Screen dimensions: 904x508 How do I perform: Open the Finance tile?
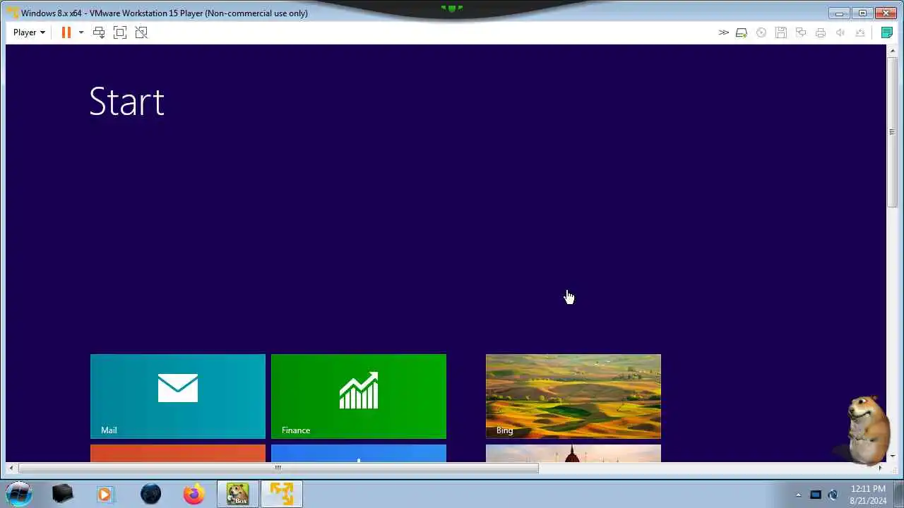tap(359, 397)
